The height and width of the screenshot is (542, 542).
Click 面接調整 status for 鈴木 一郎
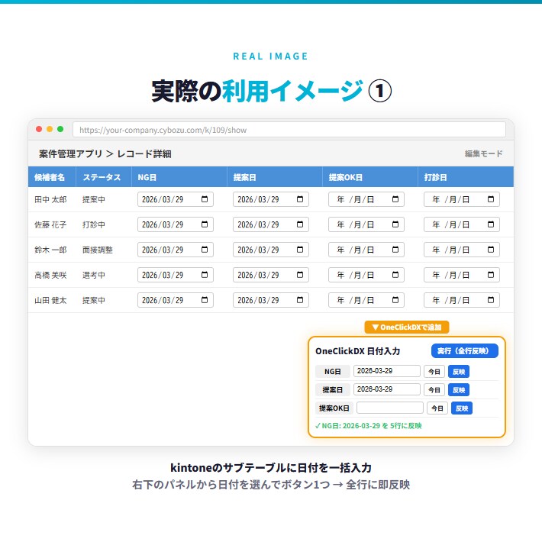tap(98, 250)
